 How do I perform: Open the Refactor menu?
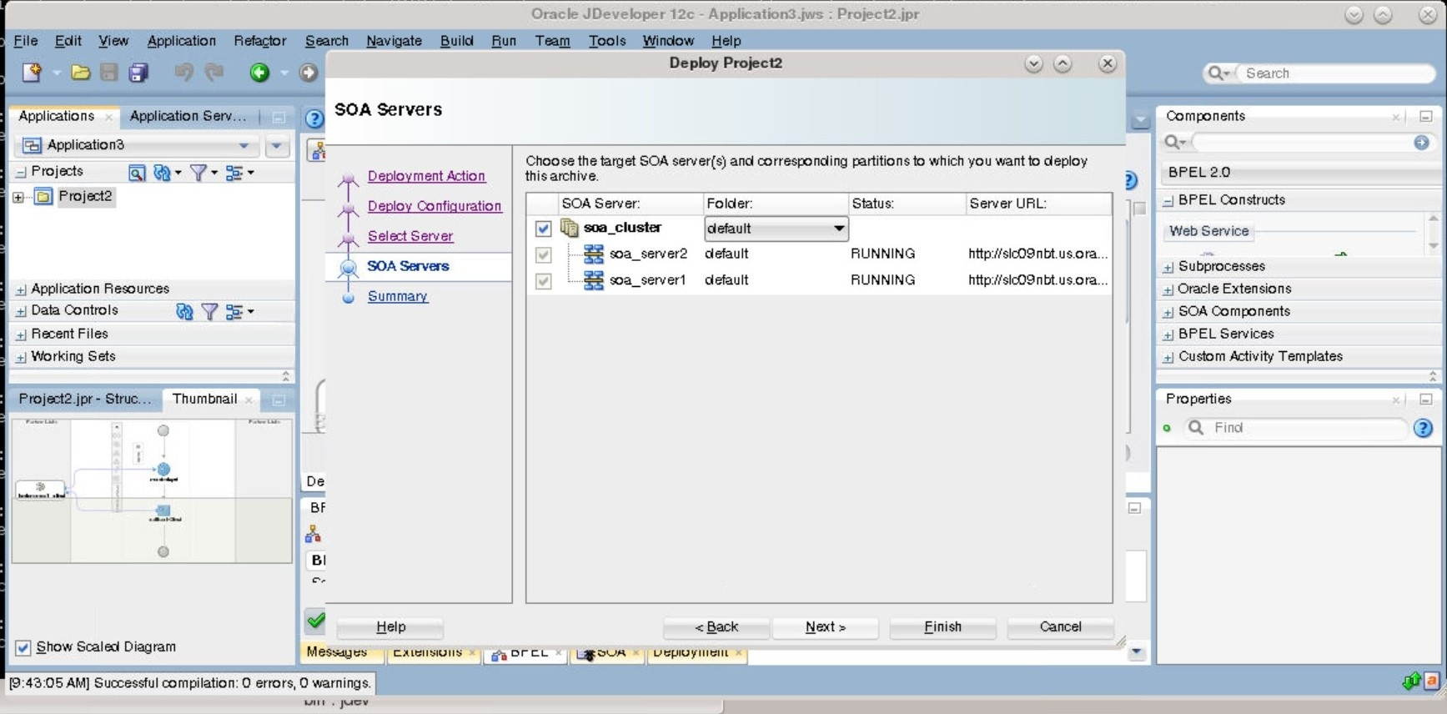click(x=259, y=41)
